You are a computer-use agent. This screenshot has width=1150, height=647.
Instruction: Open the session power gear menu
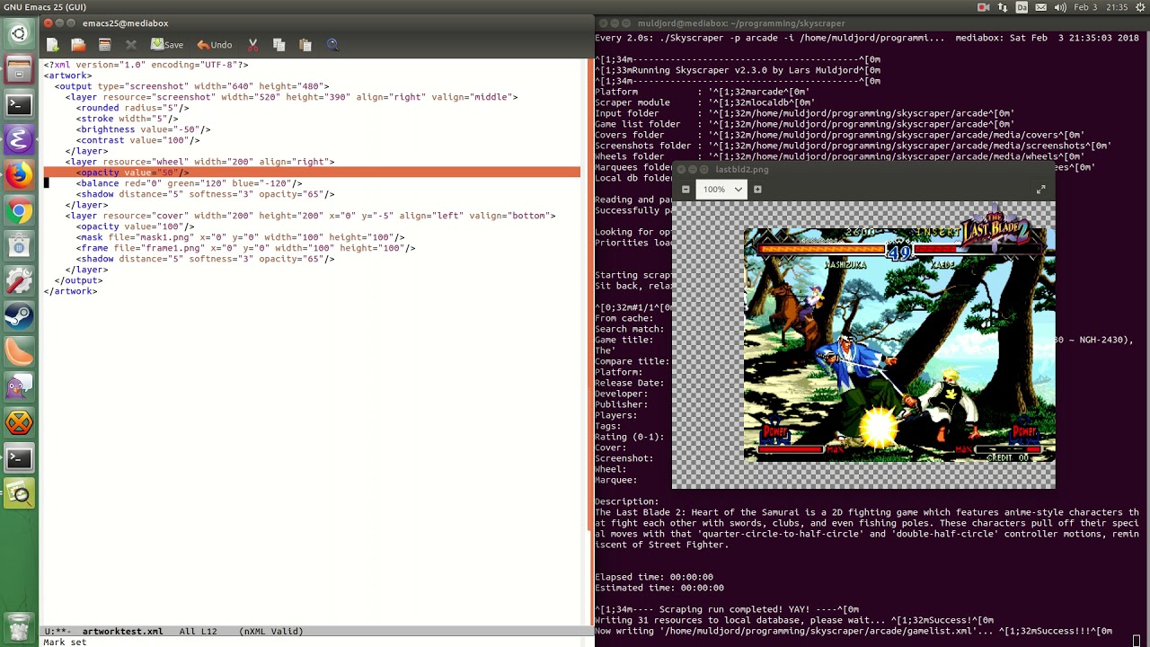(x=1139, y=7)
